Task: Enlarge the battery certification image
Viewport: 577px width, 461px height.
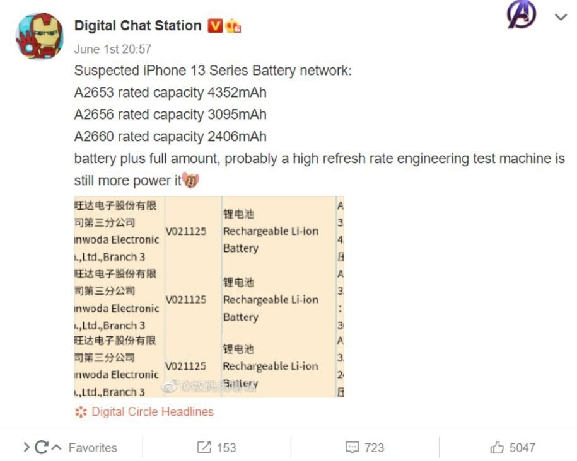Action: 209,297
